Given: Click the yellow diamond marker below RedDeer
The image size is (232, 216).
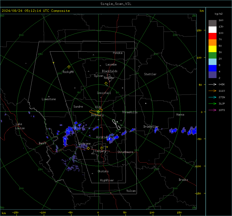Looking at the screenshot, I should (x=106, y=83).
